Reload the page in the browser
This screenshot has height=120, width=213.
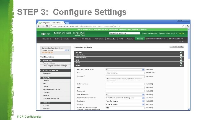click(47, 26)
